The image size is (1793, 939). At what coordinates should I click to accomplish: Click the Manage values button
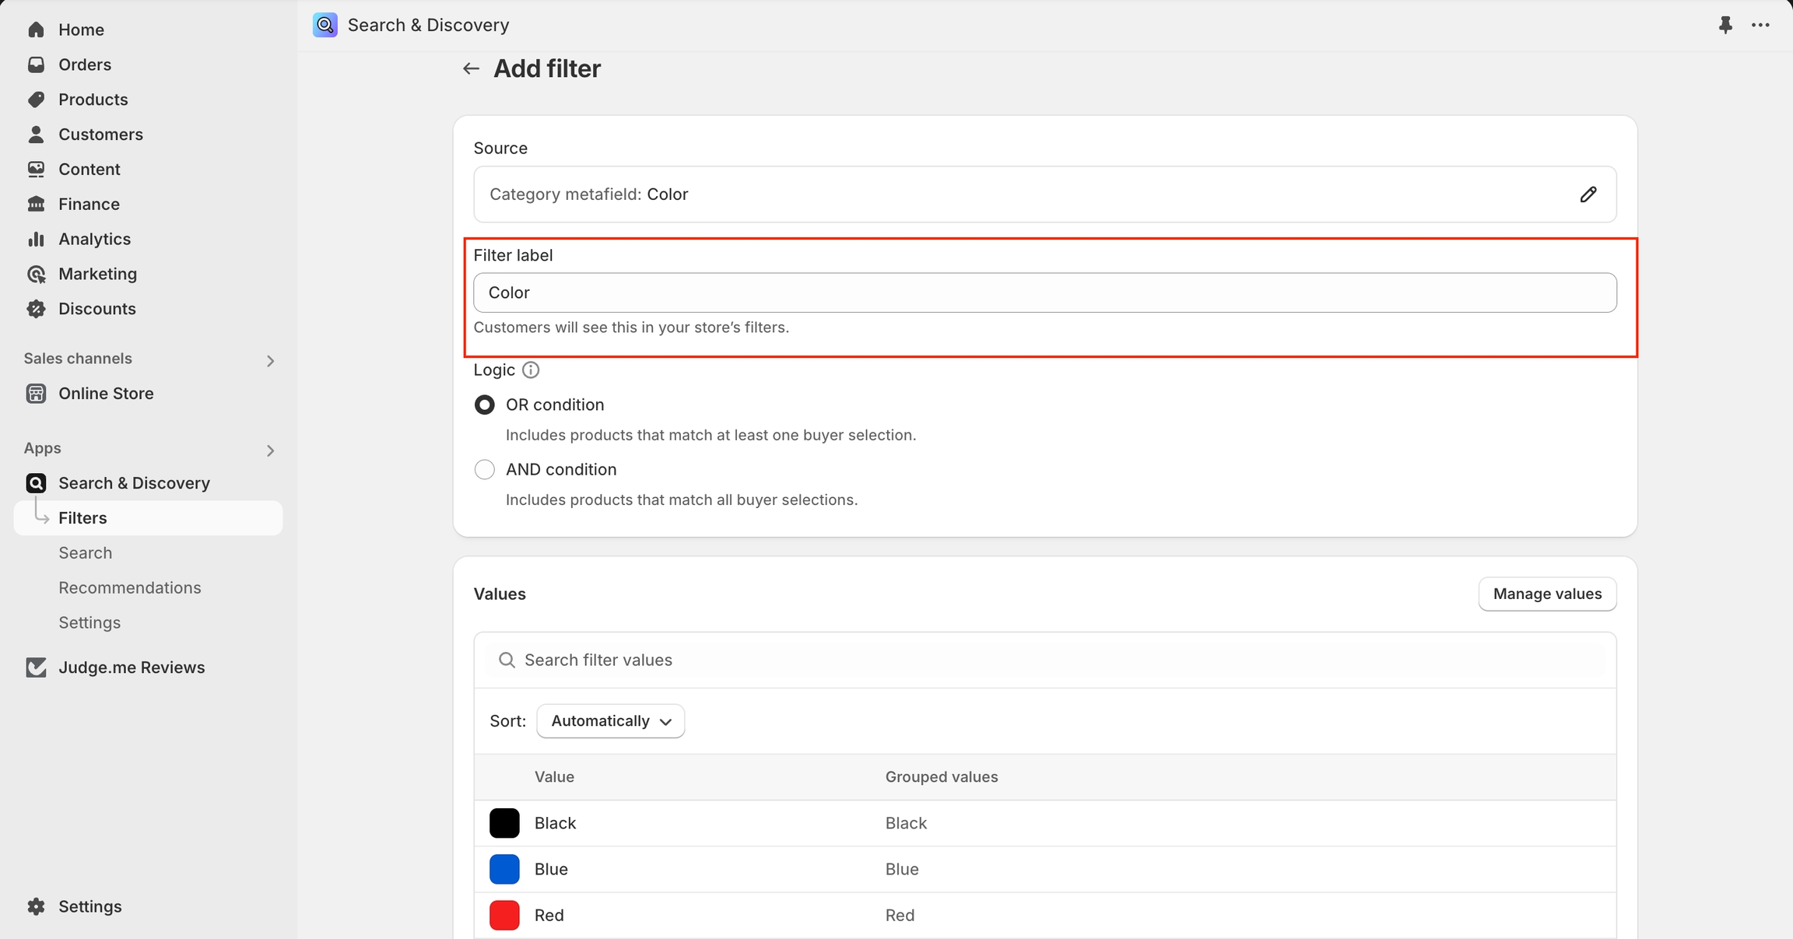point(1546,594)
